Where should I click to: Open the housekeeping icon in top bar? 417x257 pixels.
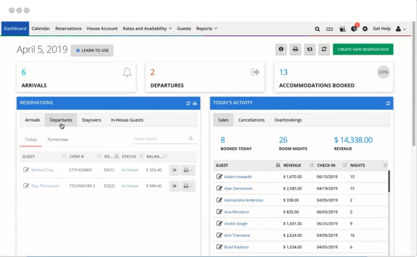tap(341, 29)
